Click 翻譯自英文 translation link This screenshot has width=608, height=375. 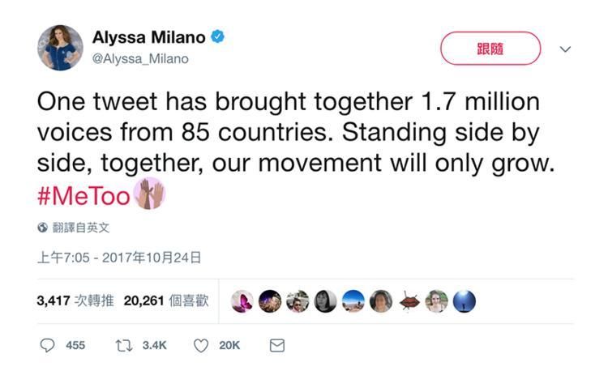coord(80,228)
